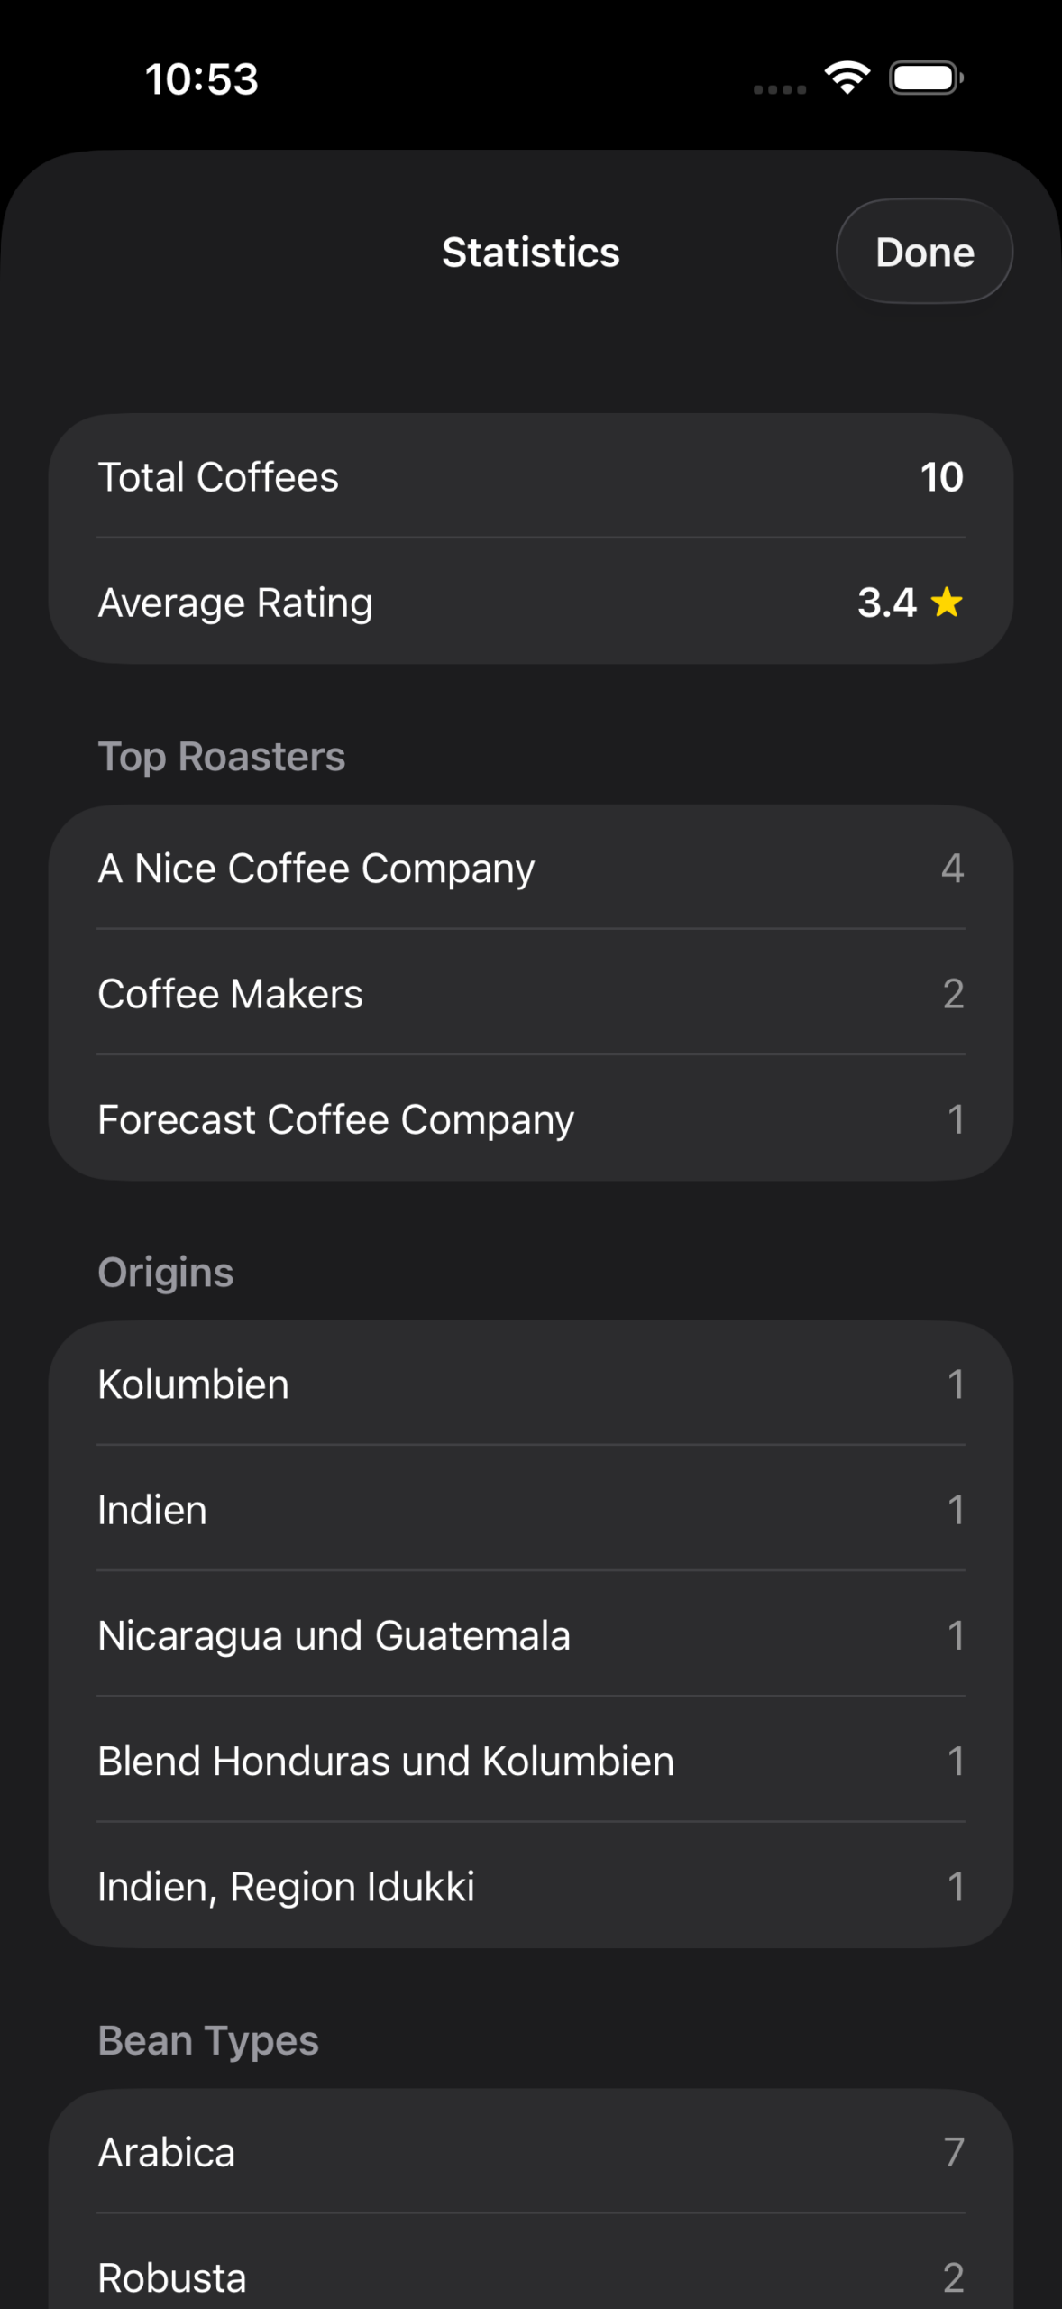The height and width of the screenshot is (2309, 1062).
Task: Choose Forecast Coffee Company row
Action: click(530, 1119)
